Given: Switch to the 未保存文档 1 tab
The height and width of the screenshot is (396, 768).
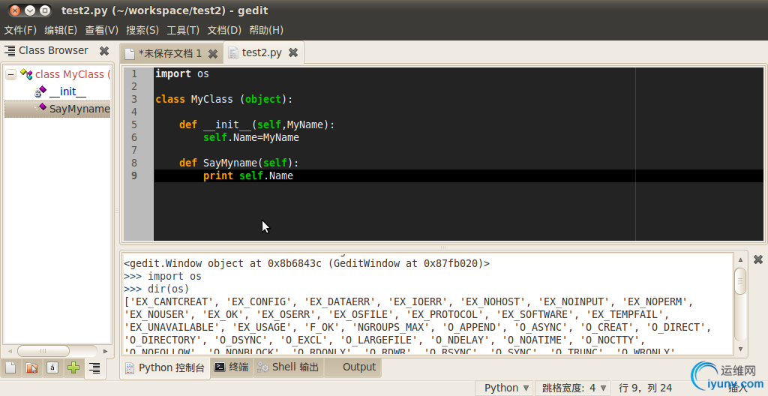Looking at the screenshot, I should [169, 53].
